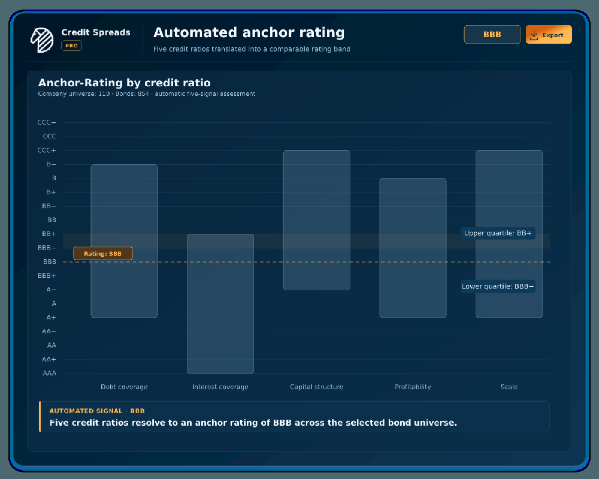Click the AA− y-axis label

click(x=49, y=331)
